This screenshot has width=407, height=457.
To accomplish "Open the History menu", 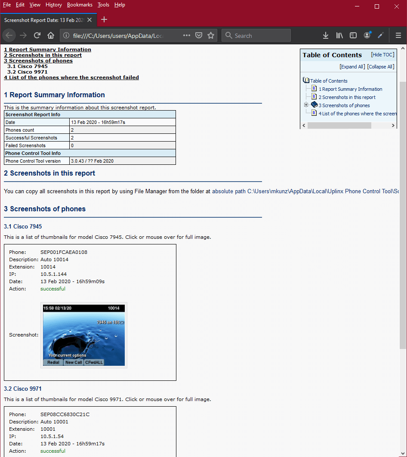I will coord(54,5).
